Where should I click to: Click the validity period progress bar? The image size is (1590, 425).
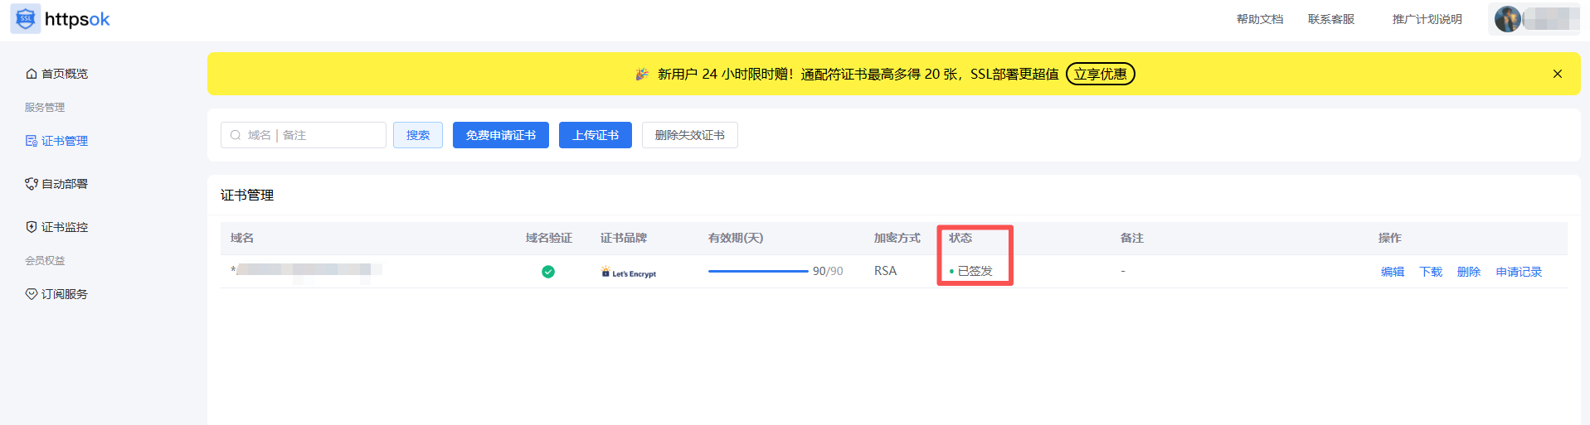(757, 271)
